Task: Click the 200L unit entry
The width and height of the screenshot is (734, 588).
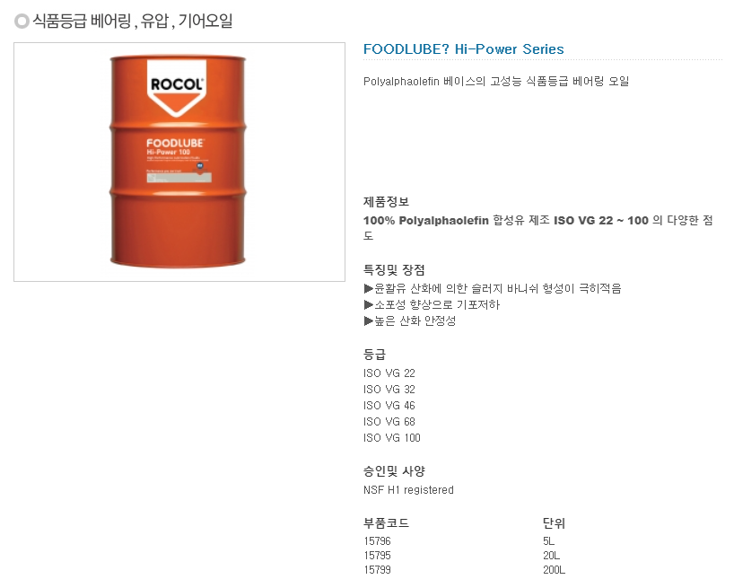Action: 554,570
